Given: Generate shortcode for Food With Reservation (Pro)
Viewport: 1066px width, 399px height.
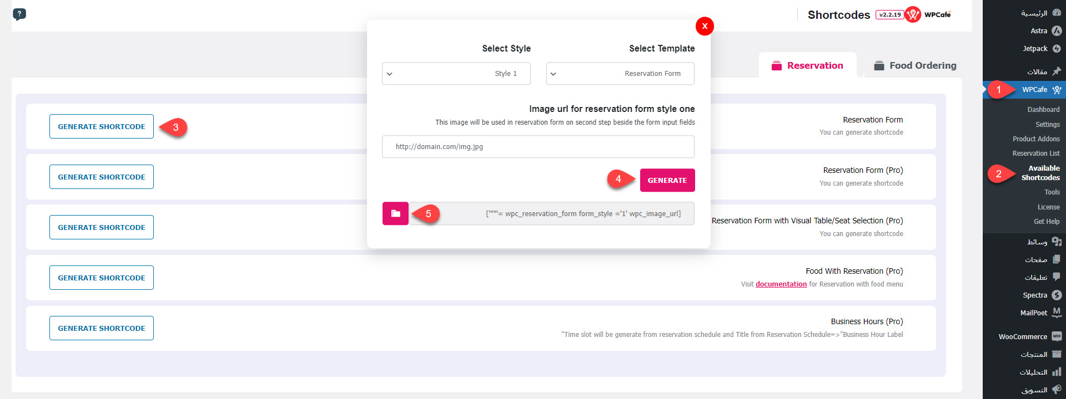Looking at the screenshot, I should coord(102,278).
